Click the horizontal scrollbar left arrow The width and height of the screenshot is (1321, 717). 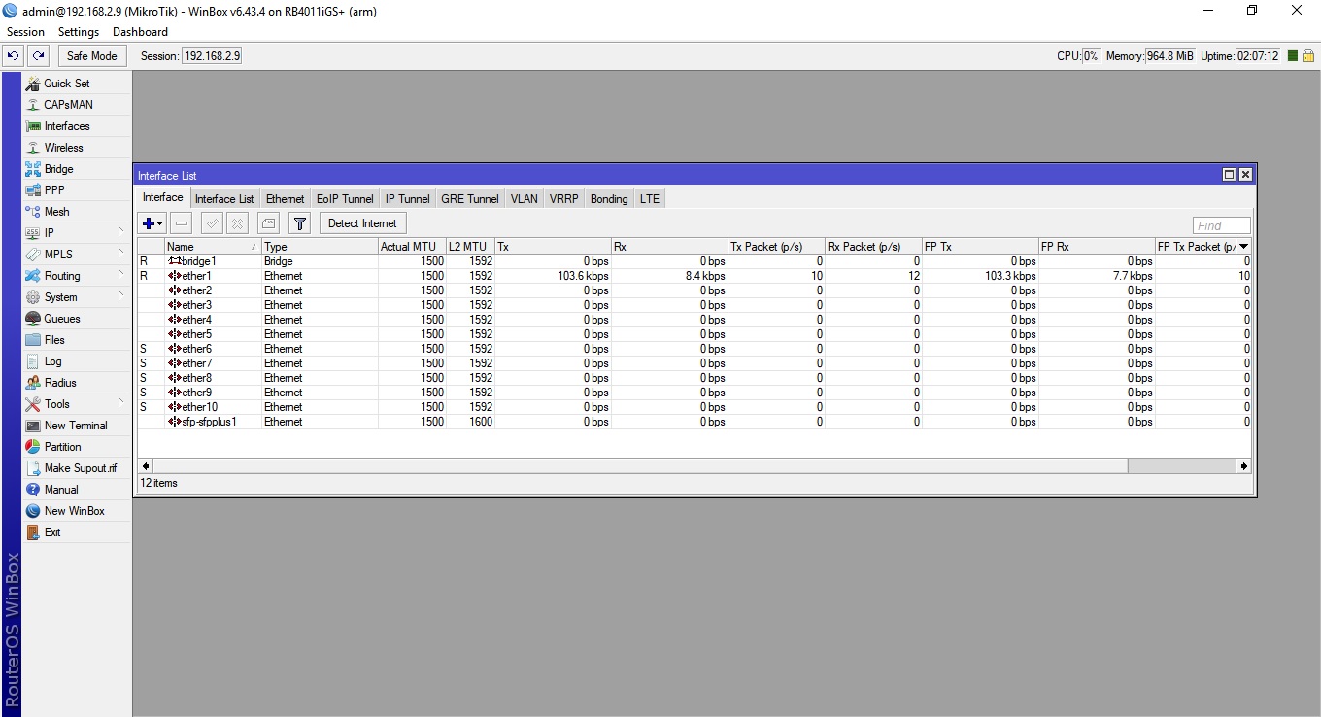tap(145, 466)
